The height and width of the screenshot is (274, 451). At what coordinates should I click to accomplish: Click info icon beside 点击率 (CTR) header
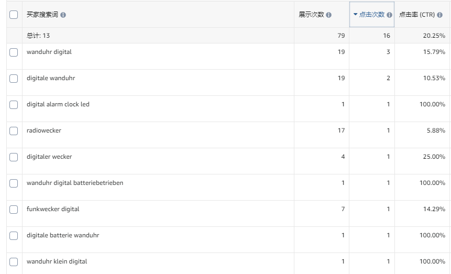(x=440, y=15)
